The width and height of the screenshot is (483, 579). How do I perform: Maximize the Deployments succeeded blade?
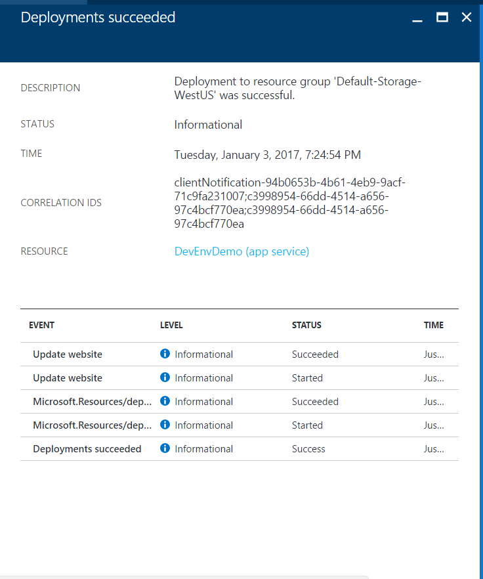(442, 17)
